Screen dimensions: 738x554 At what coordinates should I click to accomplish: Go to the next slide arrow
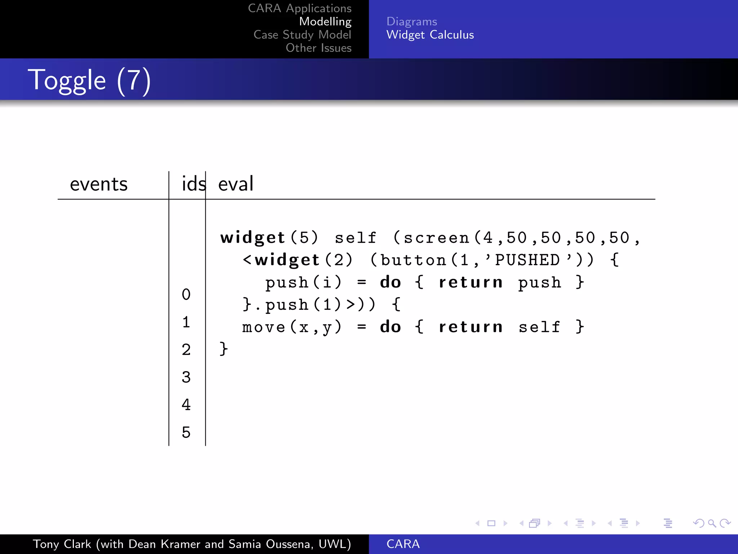tap(505, 523)
